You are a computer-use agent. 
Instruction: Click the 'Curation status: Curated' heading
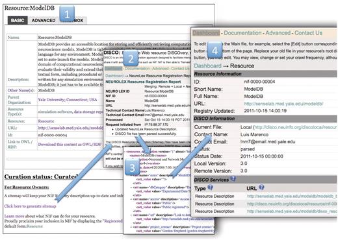coord(41,177)
